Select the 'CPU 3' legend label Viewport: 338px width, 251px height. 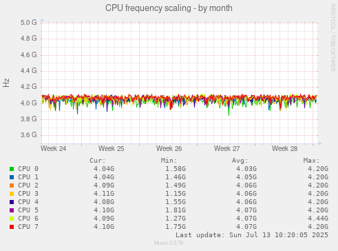28,194
